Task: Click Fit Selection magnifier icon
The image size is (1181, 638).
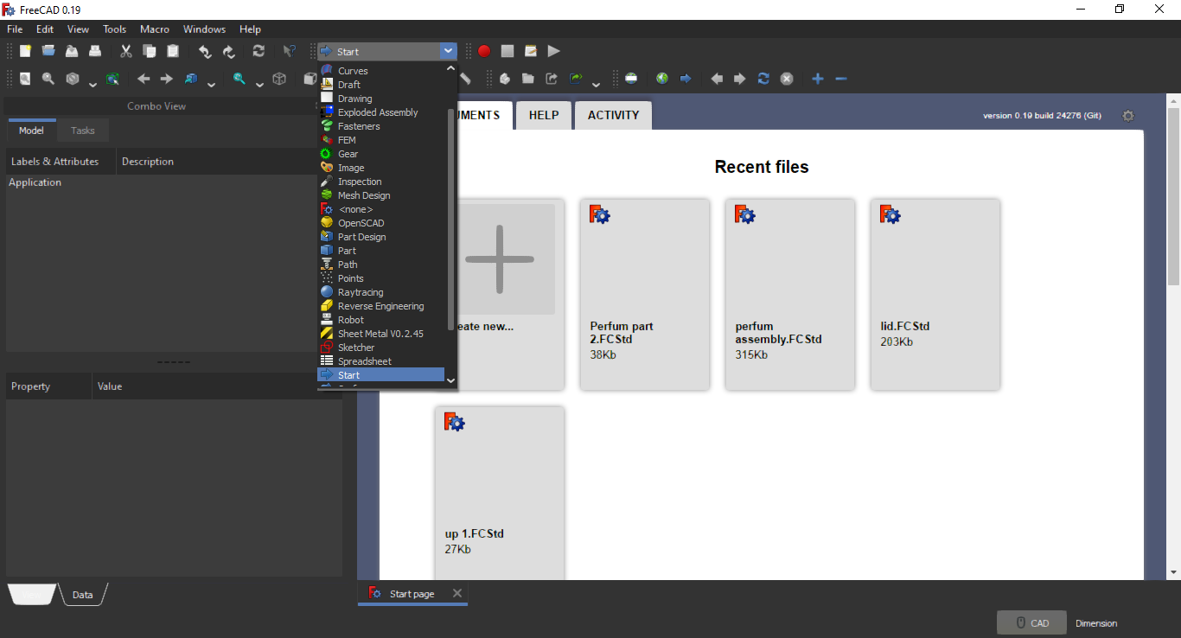Action: 48,79
